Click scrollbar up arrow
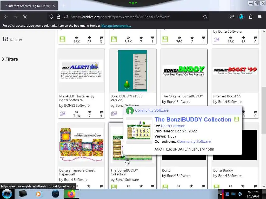This screenshot has height=199, width=266. pos(263,31)
